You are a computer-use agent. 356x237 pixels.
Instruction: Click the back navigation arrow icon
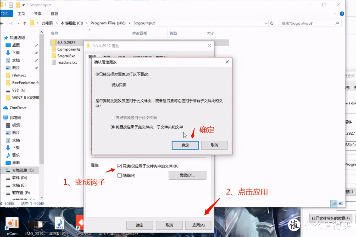pos(3,23)
